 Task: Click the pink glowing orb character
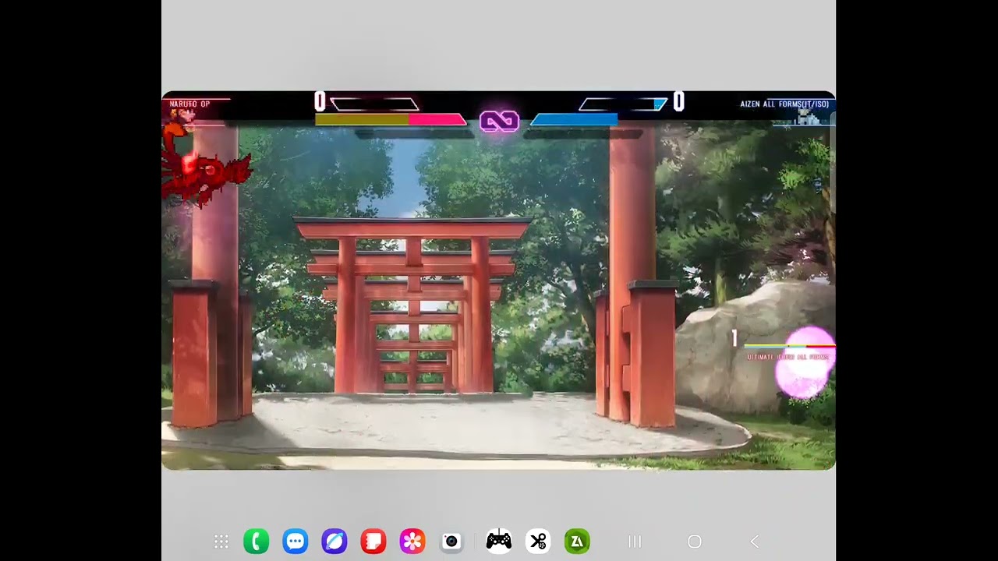(x=805, y=363)
